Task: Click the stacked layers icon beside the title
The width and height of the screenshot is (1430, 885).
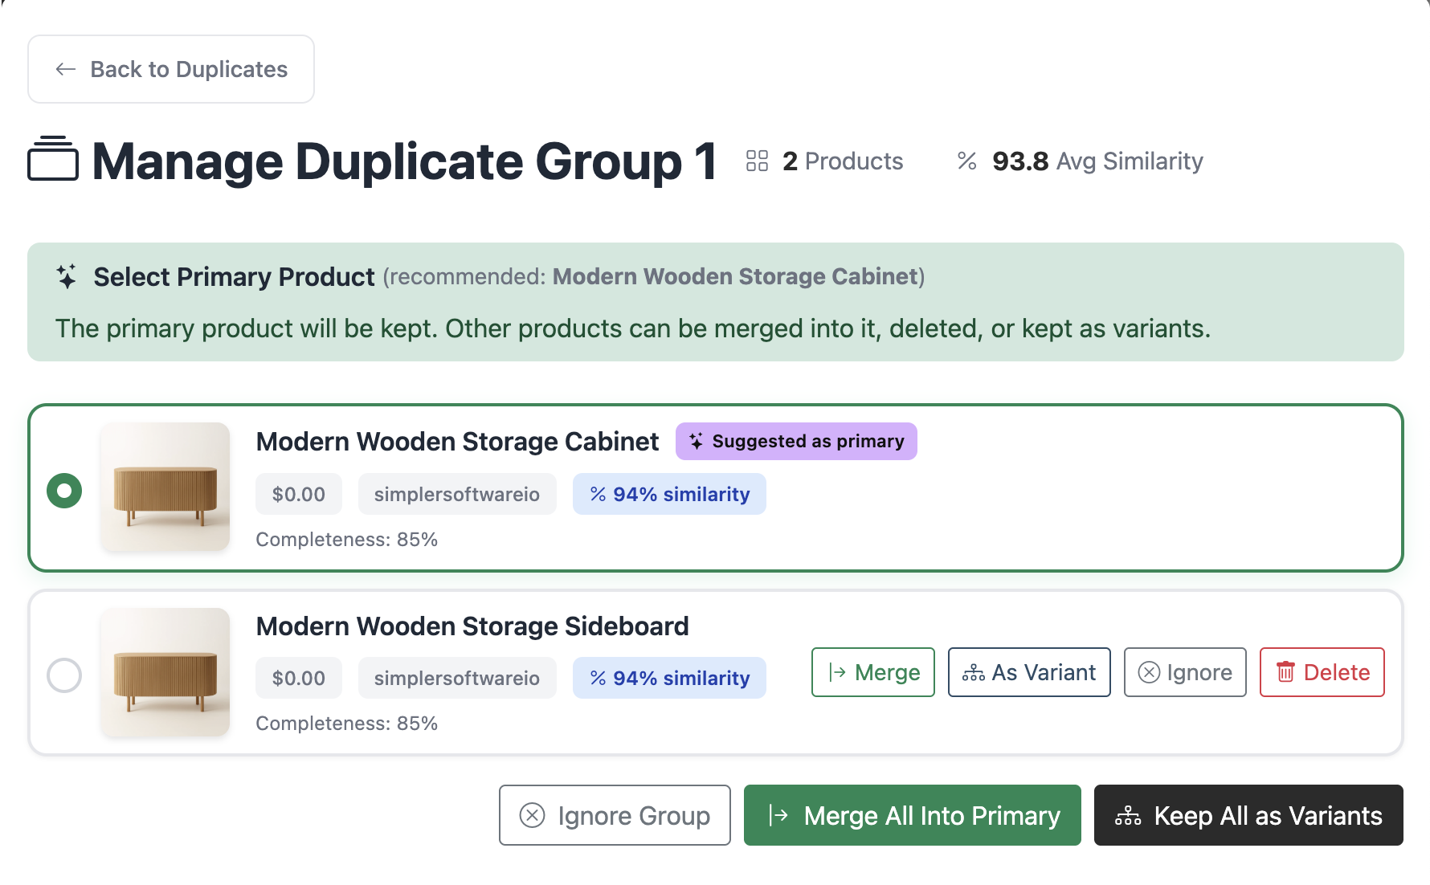Action: tap(53, 159)
